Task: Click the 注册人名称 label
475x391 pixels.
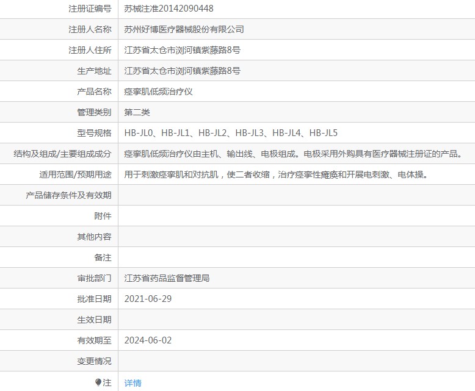Action: 90,29
